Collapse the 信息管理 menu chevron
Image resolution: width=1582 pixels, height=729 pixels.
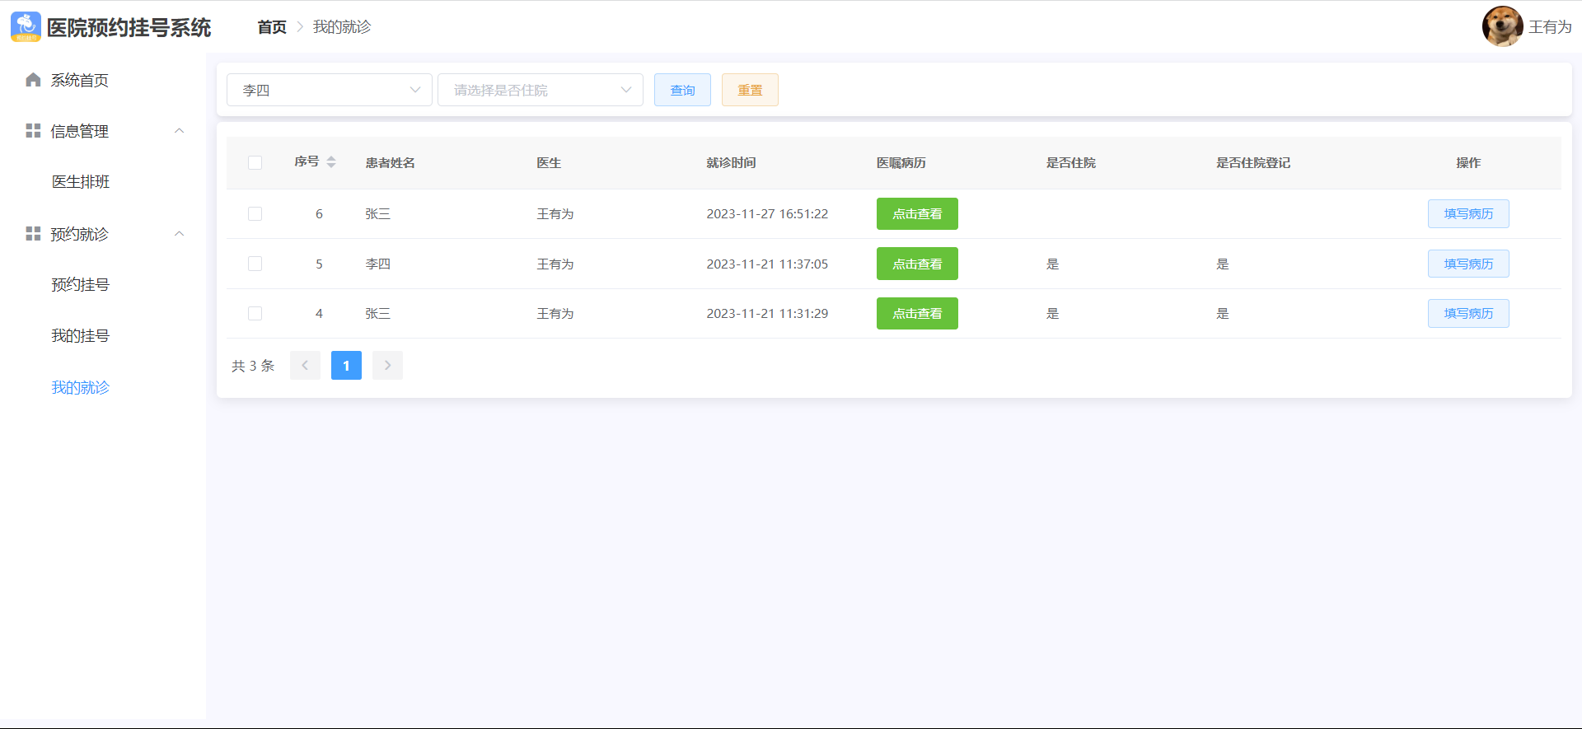coord(179,131)
